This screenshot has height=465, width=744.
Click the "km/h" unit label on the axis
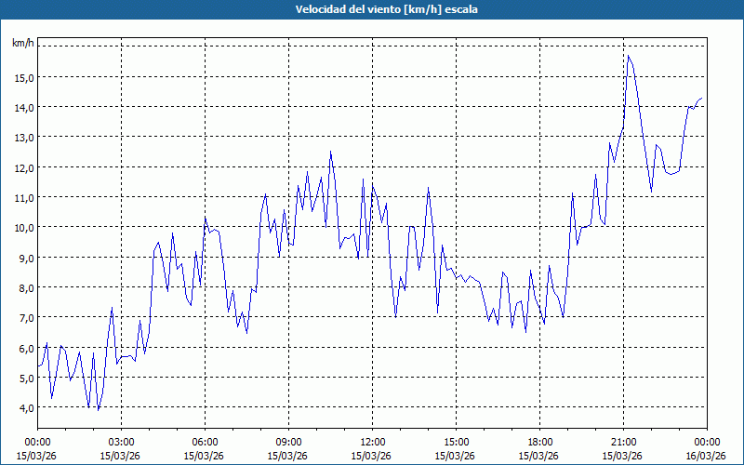[23, 43]
